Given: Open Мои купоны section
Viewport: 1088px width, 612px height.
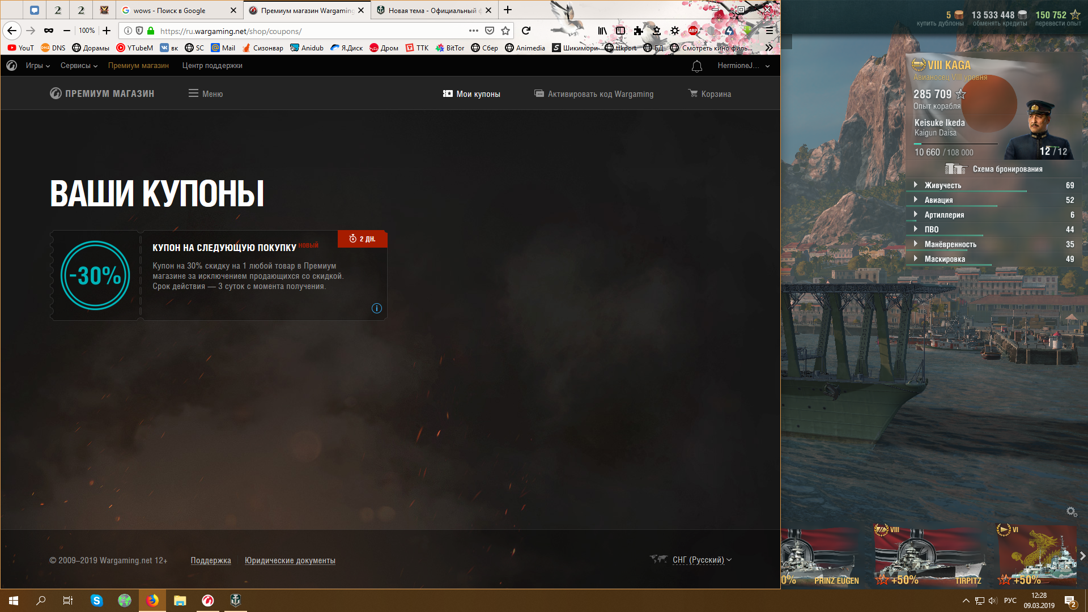Looking at the screenshot, I should [471, 93].
